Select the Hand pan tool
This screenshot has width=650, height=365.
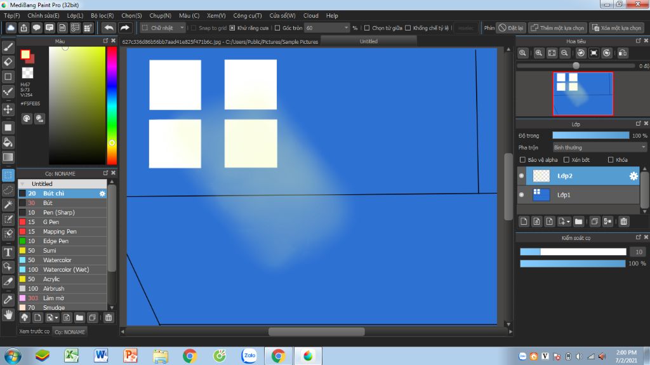(x=8, y=315)
